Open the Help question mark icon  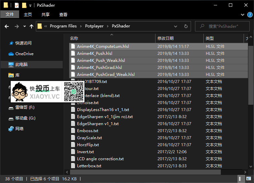pyautogui.click(x=250, y=15)
